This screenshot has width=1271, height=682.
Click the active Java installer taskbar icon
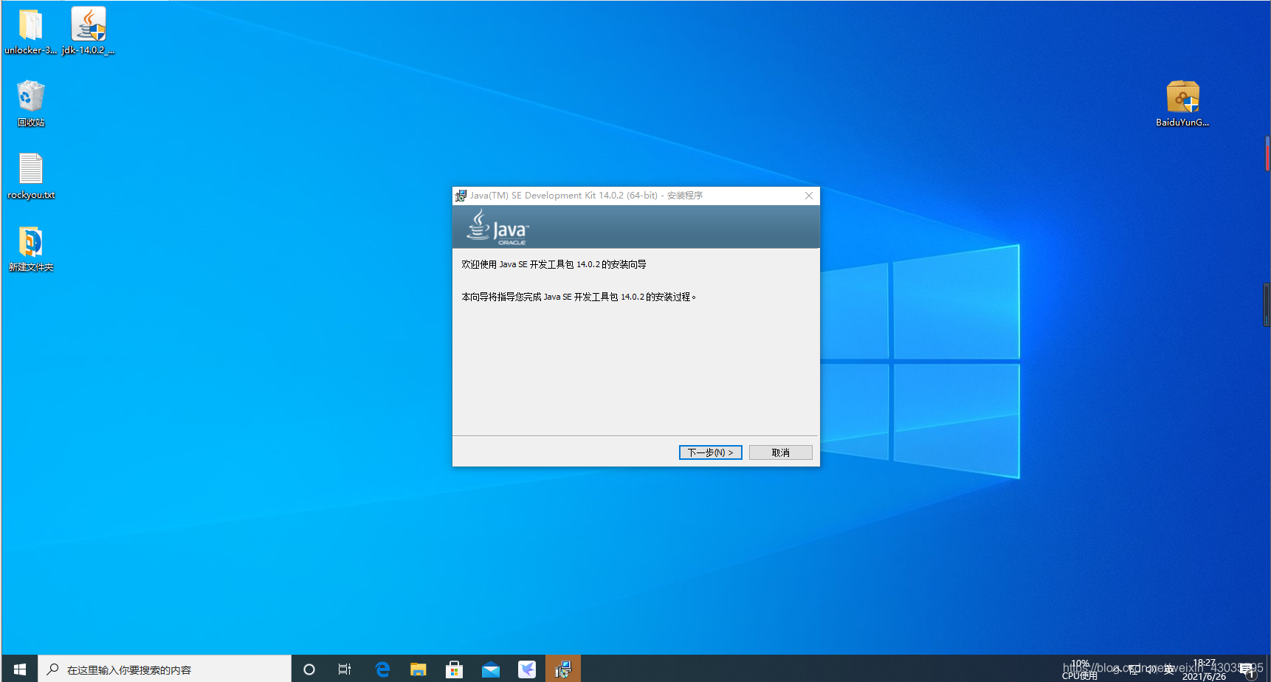pos(563,669)
